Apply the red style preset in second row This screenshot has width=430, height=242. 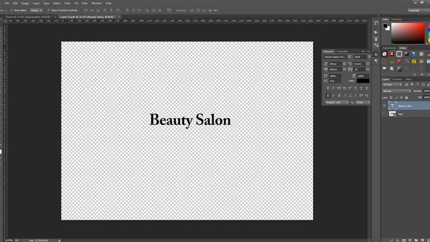399,61
